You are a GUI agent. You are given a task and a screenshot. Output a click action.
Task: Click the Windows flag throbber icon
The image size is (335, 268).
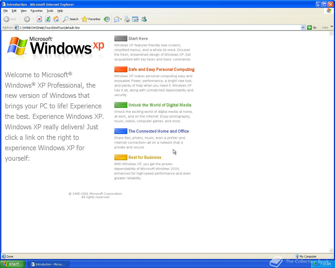pos(329,11)
